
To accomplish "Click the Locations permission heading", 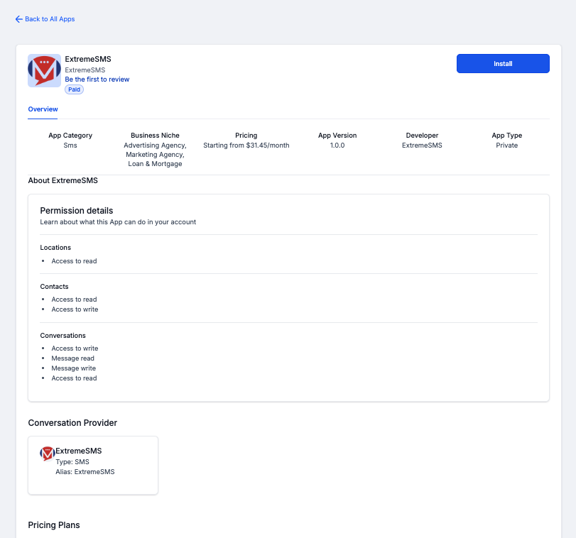I will tap(55, 247).
